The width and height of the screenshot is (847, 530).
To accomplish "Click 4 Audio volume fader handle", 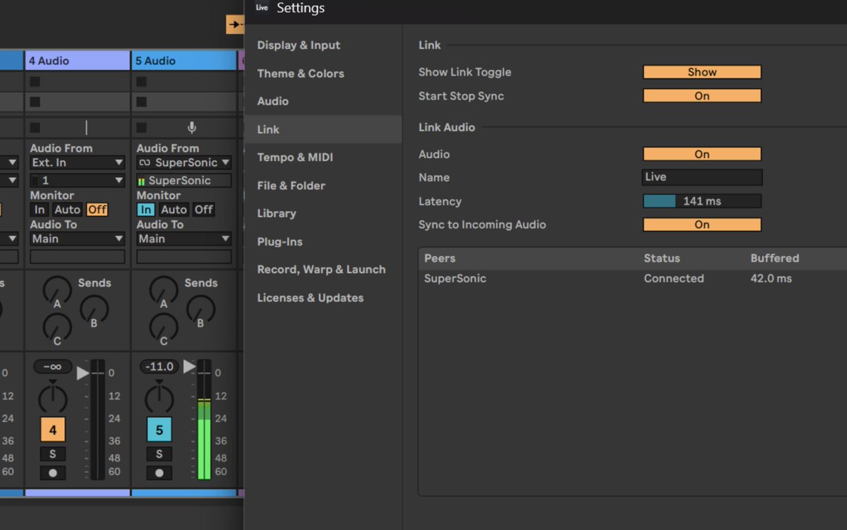I will coord(83,372).
